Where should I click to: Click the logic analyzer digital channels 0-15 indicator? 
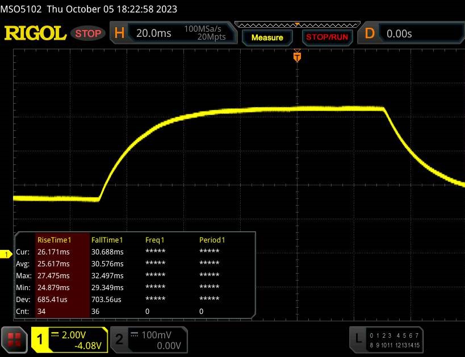click(395, 340)
